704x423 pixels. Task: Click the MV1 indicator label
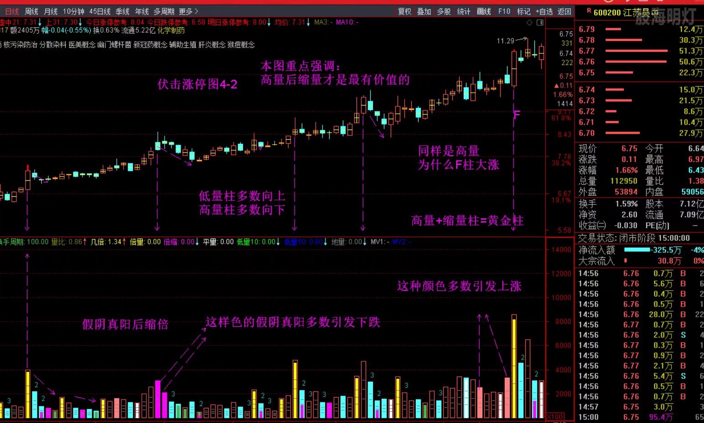[x=380, y=242]
